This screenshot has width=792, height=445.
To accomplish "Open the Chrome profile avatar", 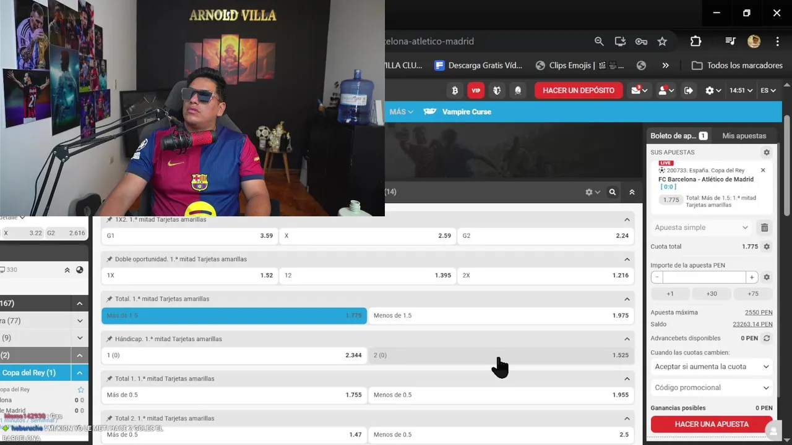I will coord(754,41).
